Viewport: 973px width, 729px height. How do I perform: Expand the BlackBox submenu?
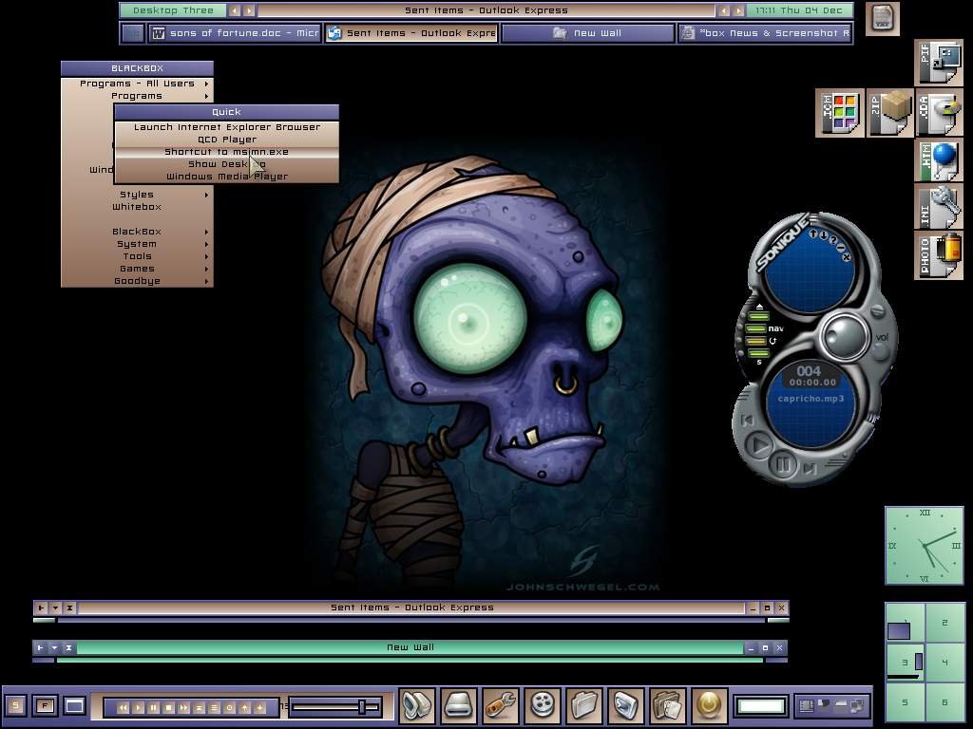(x=137, y=232)
